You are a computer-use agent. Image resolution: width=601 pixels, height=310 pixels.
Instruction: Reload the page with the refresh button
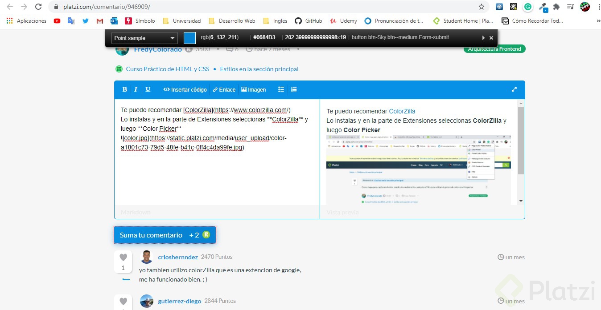coord(38,7)
